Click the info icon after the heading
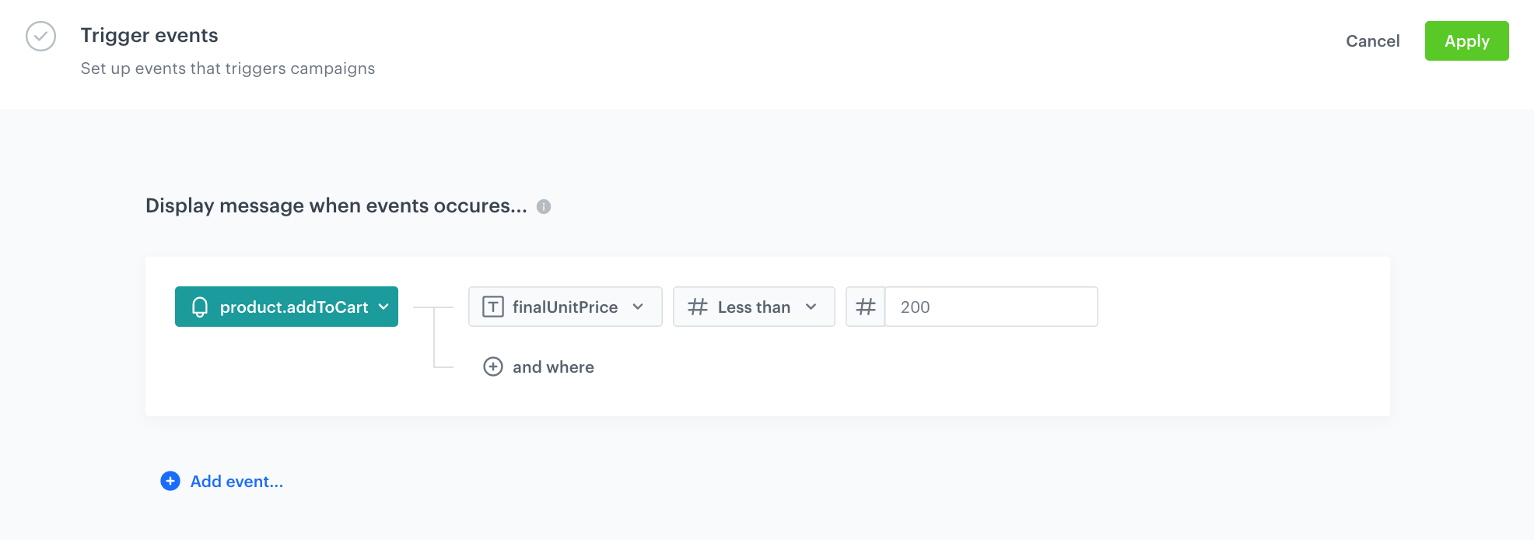1534x540 pixels. click(544, 206)
